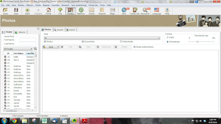Select the Table format radio button
Image resolution: width=221 pixels, height=124 pixels.
(x=167, y=38)
